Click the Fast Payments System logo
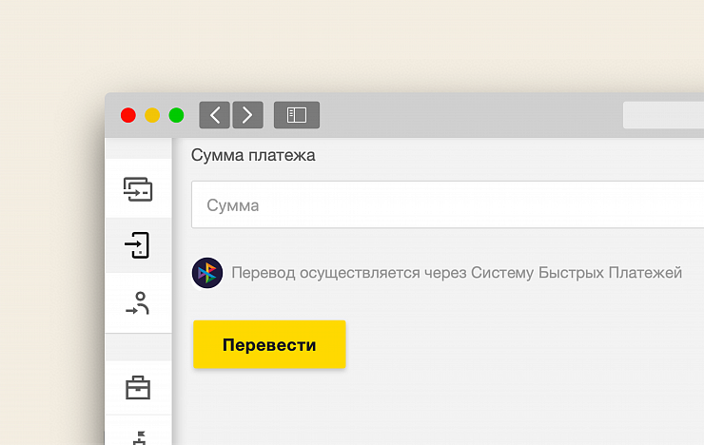 [207, 273]
